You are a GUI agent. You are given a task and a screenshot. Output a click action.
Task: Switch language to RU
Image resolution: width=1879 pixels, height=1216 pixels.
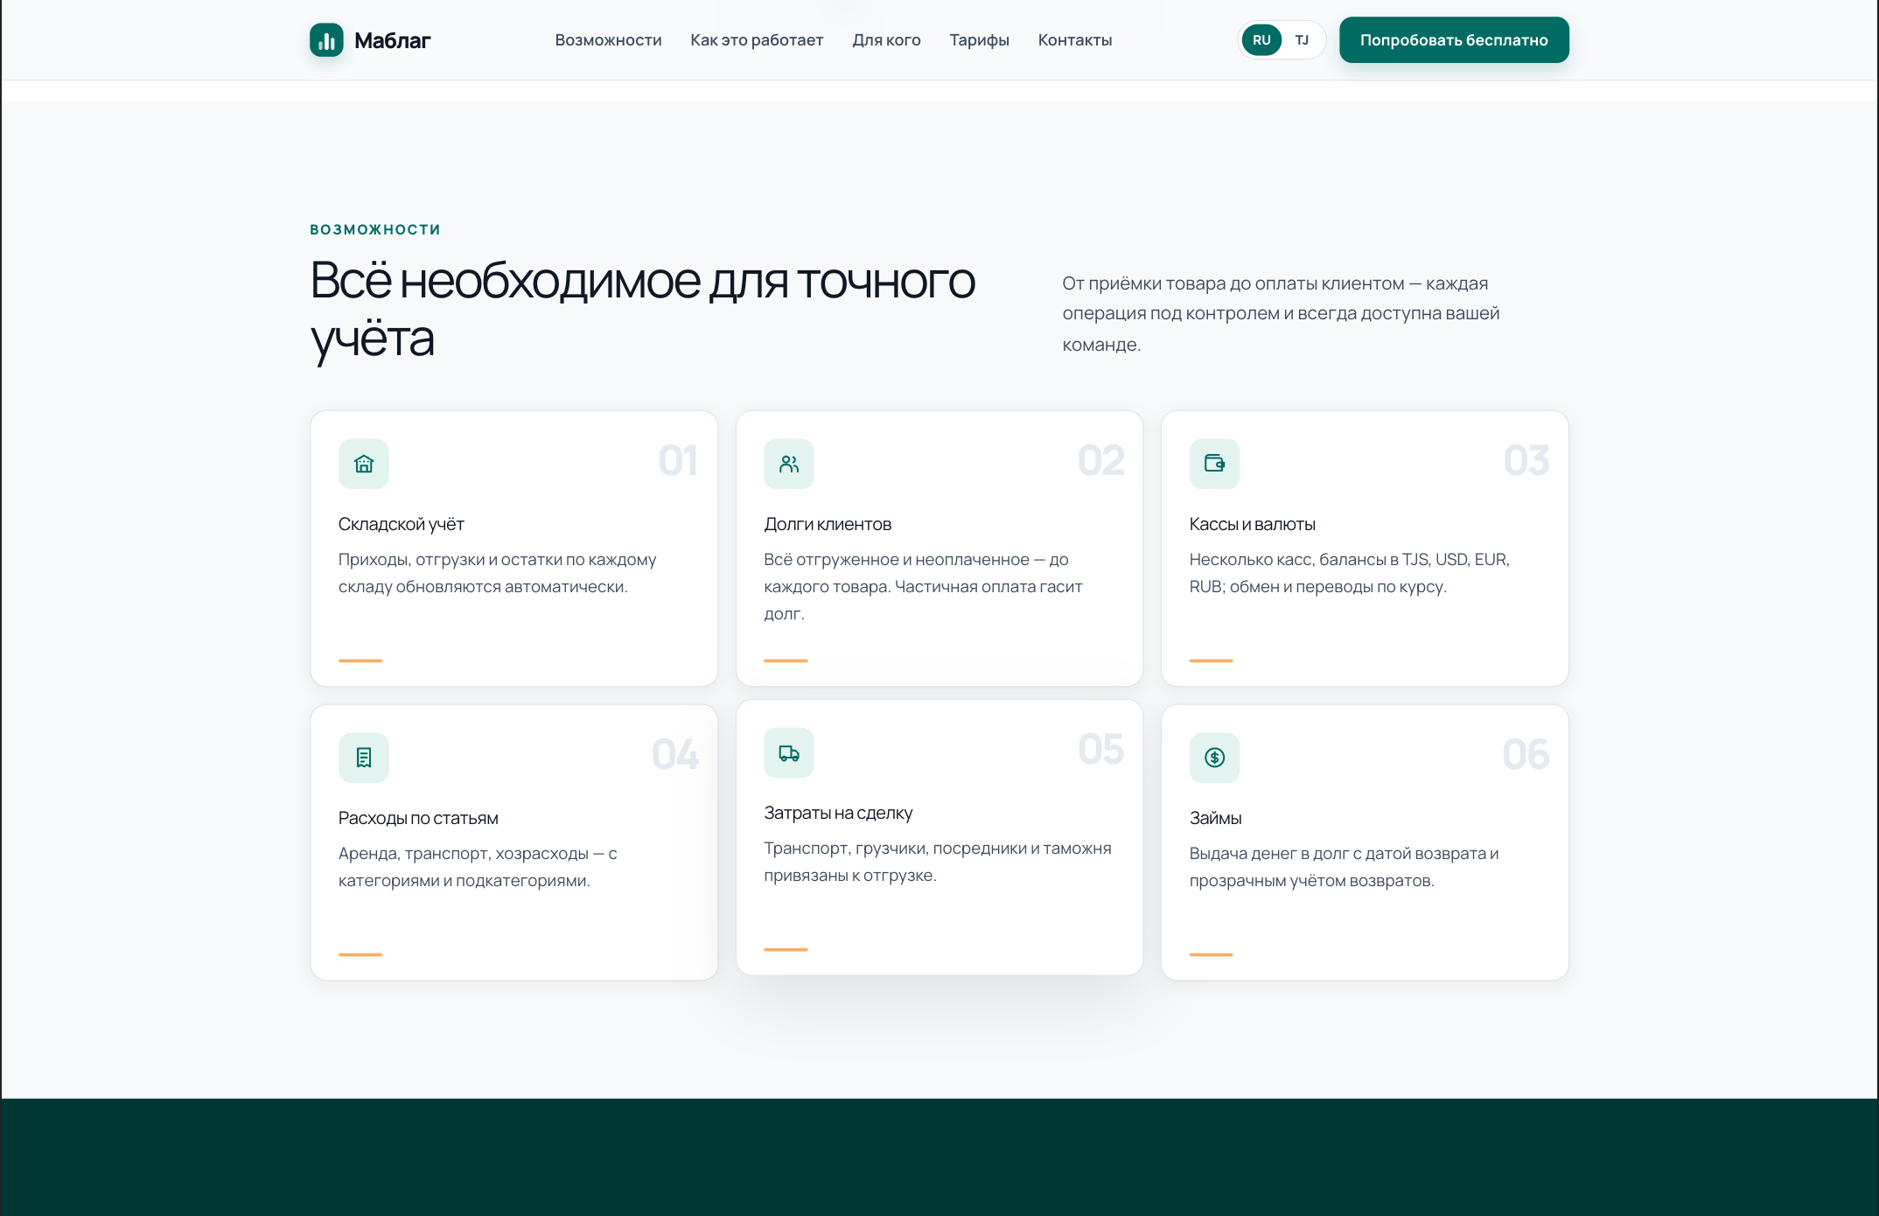(1261, 40)
